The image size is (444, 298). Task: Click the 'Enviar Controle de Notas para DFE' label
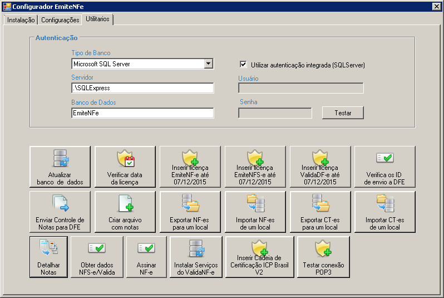(60, 223)
